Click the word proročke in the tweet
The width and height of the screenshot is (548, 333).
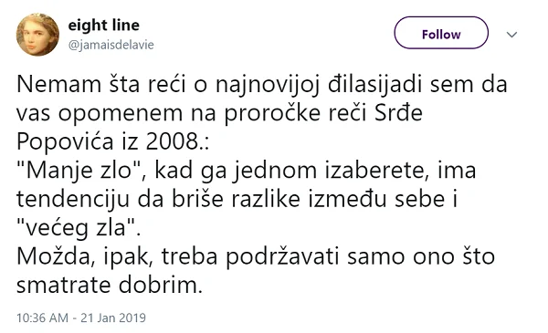272,113
